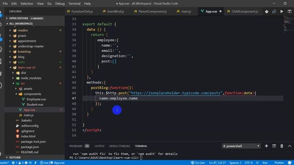This screenshot has height=165, width=294.
Task: Expand the node_modules folder
Action: (x=31, y=78)
